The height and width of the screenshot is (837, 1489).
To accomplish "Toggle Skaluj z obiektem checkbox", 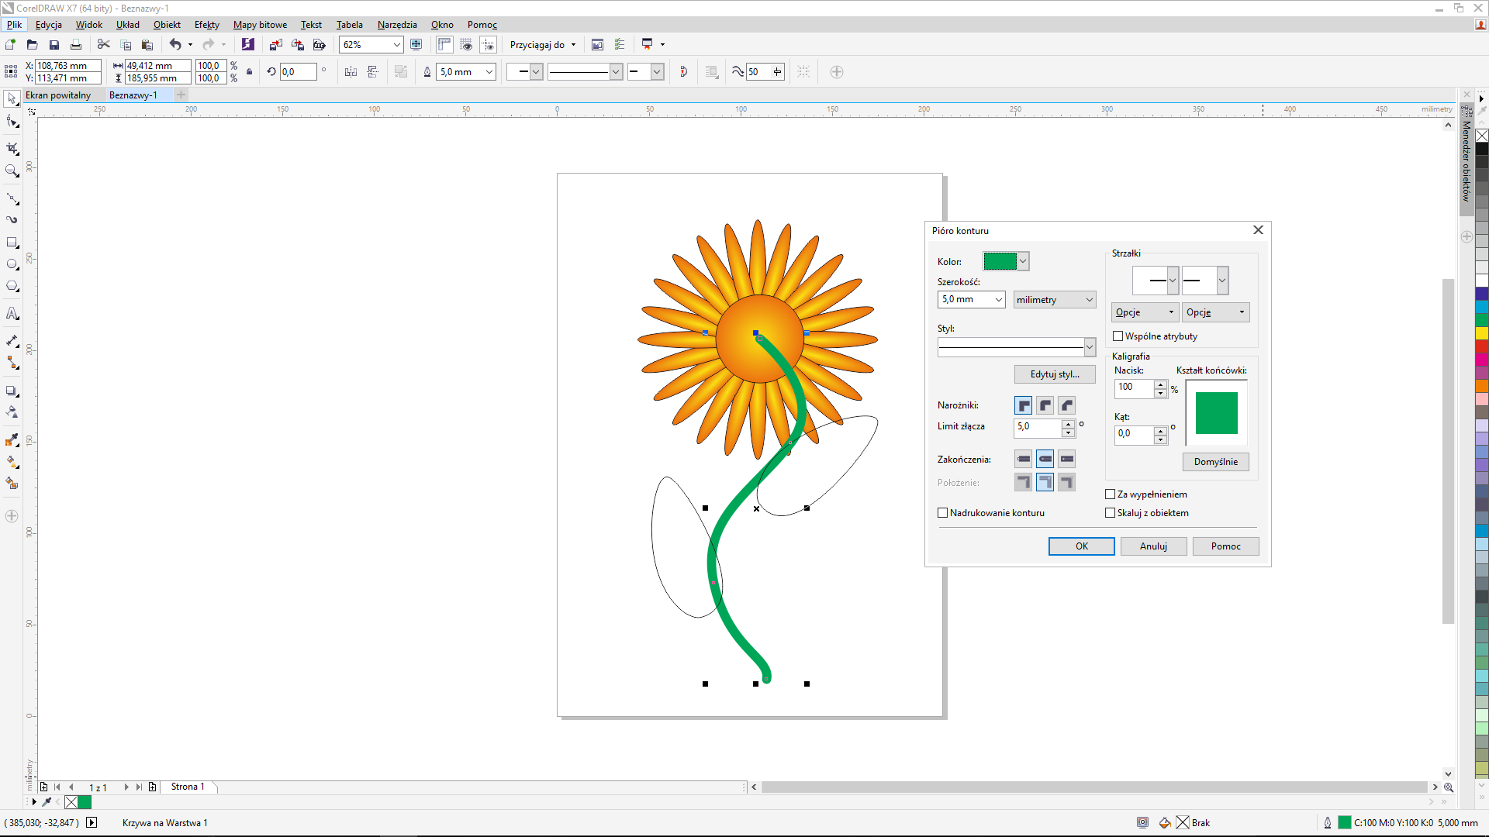I will point(1111,513).
